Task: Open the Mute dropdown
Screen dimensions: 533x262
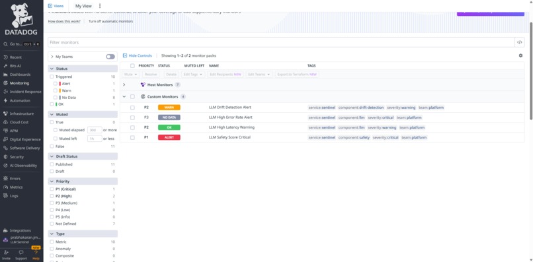Action: pyautogui.click(x=131, y=75)
